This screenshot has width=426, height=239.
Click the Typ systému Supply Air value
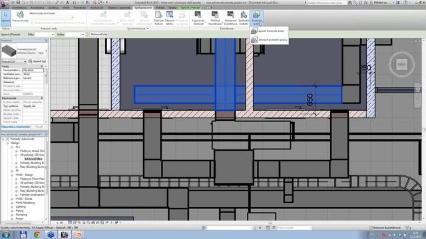[33, 106]
